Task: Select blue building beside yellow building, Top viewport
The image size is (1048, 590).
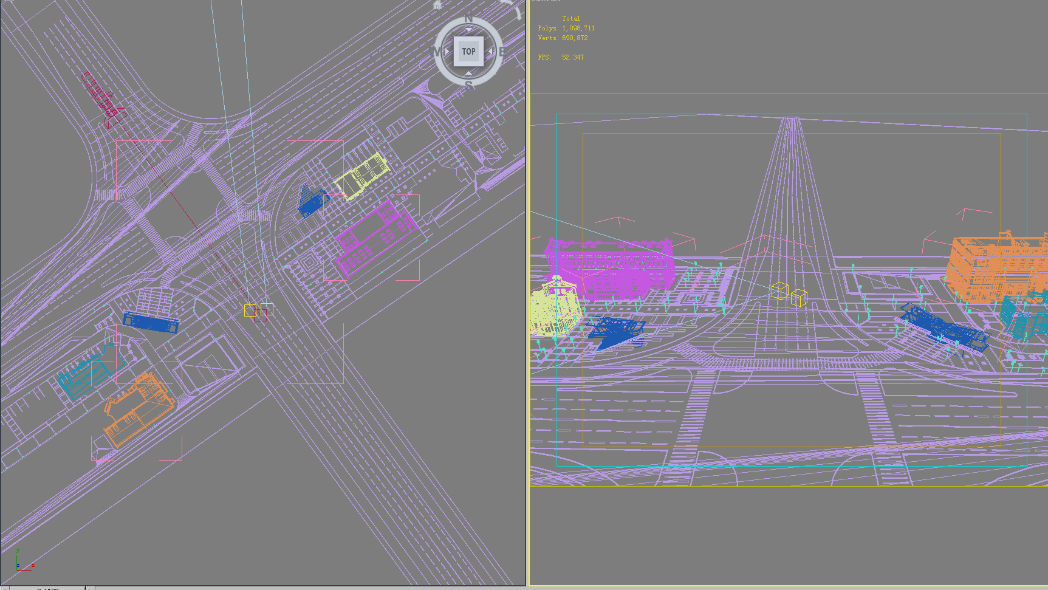Action: (x=312, y=201)
